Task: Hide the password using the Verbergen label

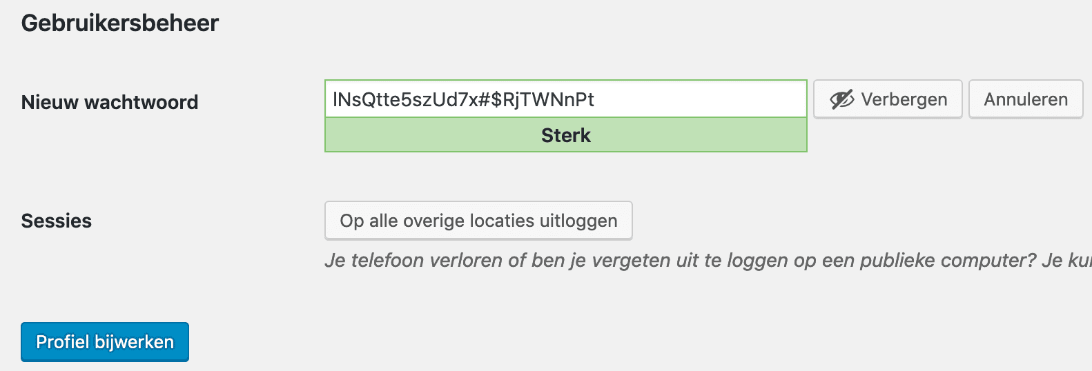Action: 904,100
